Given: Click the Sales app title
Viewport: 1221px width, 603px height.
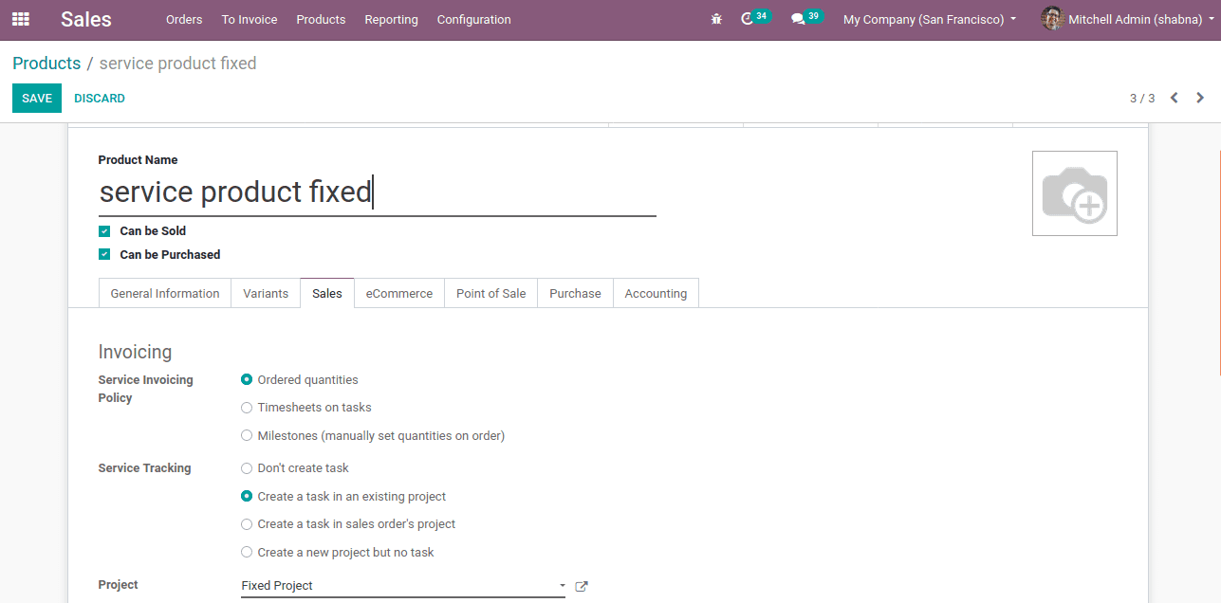Looking at the screenshot, I should pyautogui.click(x=86, y=19).
